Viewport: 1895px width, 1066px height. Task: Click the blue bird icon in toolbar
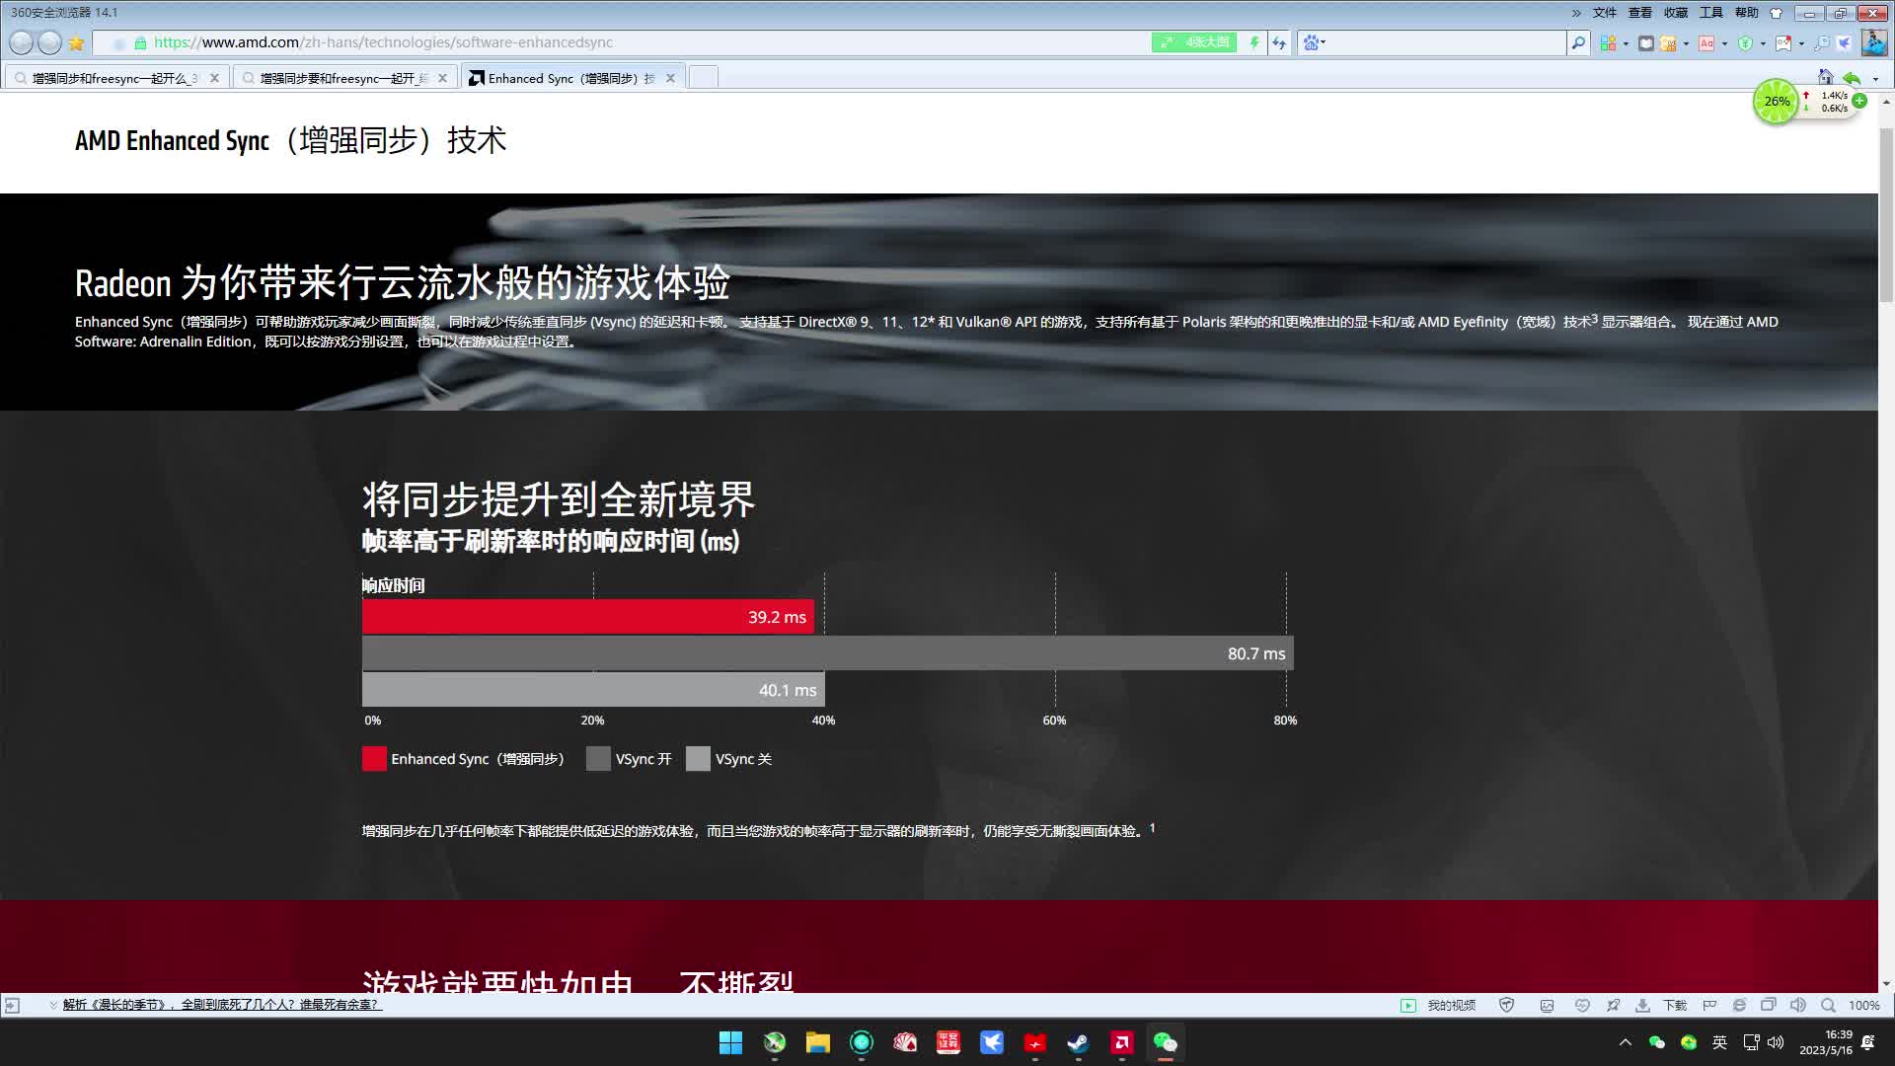tap(1844, 42)
